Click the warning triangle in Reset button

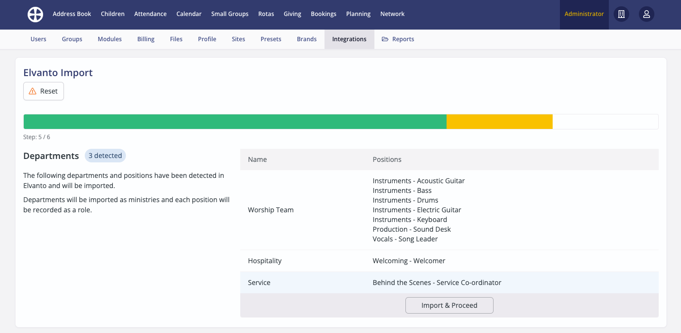click(32, 91)
